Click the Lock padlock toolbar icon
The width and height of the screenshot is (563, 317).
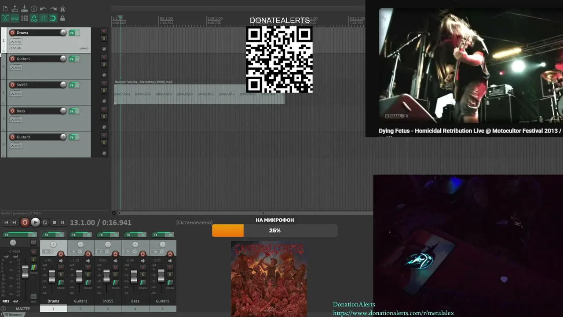62,18
